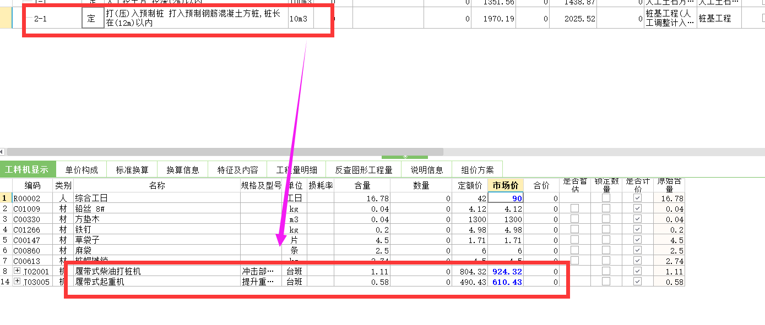
Task: Collapse the bottom panel with the green arrow handle
Action: click(x=405, y=157)
